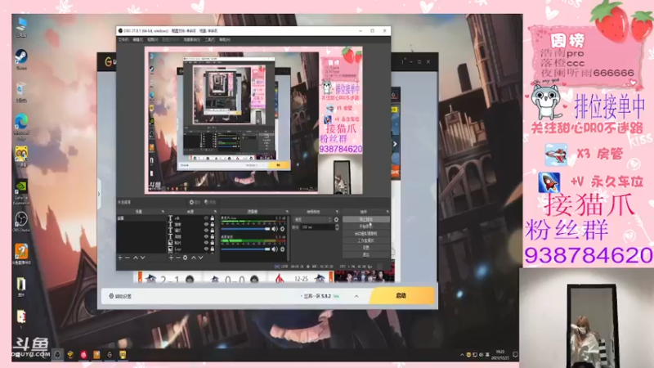Open the This PC desktop icon
This screenshot has height=368, width=654.
click(x=21, y=26)
